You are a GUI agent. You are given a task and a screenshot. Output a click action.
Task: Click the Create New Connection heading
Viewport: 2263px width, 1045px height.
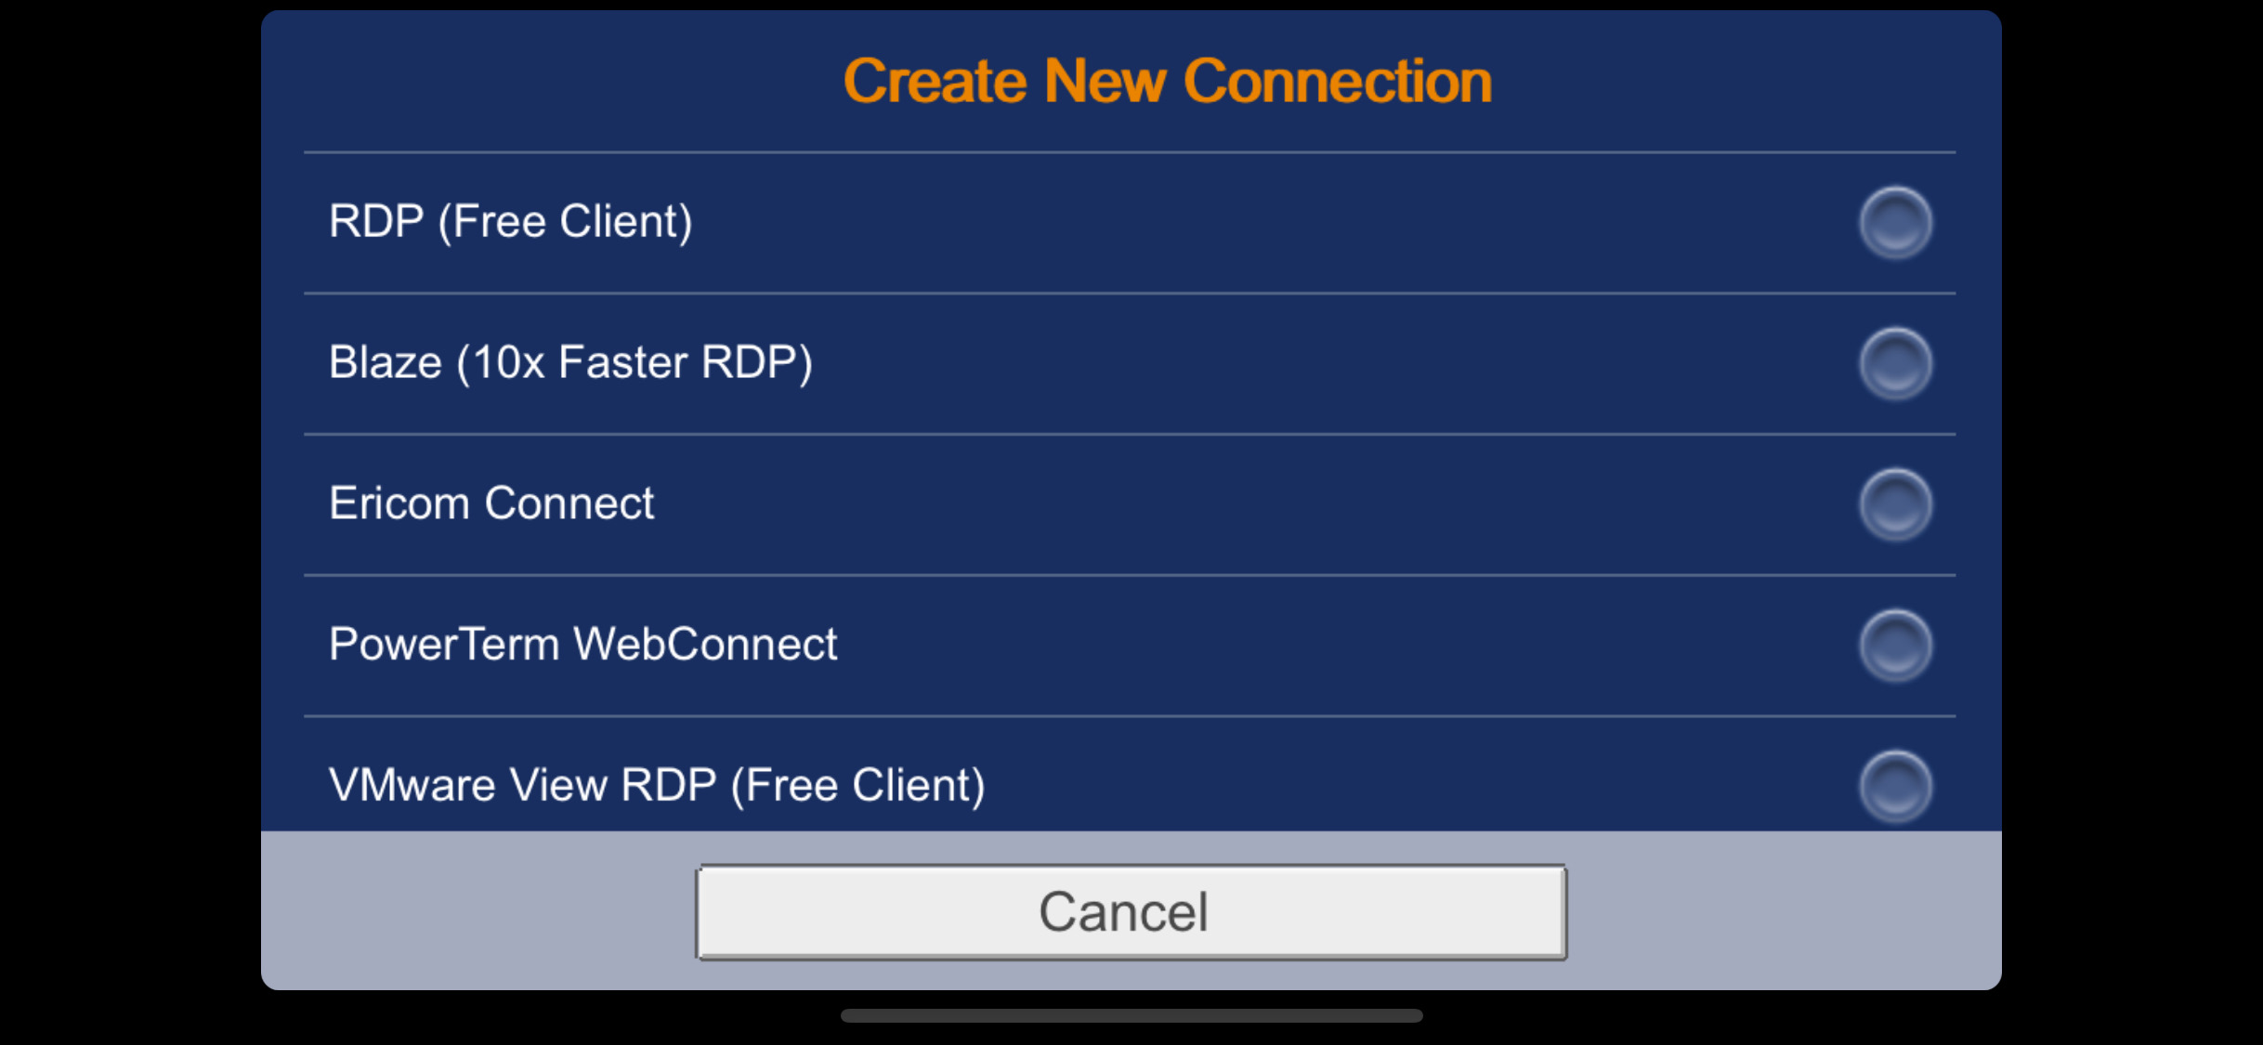click(x=1168, y=81)
